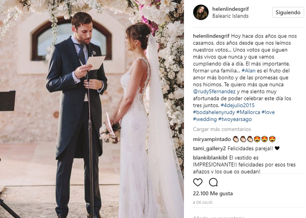Visit commenter tami_gallery2's profile
The height and width of the screenshot is (218, 306).
[x=209, y=149]
